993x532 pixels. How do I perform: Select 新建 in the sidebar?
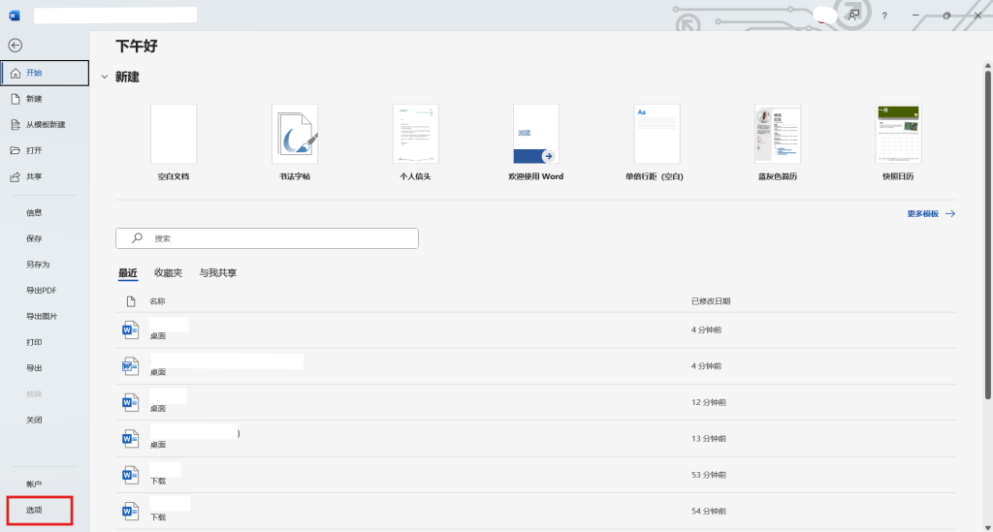pyautogui.click(x=34, y=99)
